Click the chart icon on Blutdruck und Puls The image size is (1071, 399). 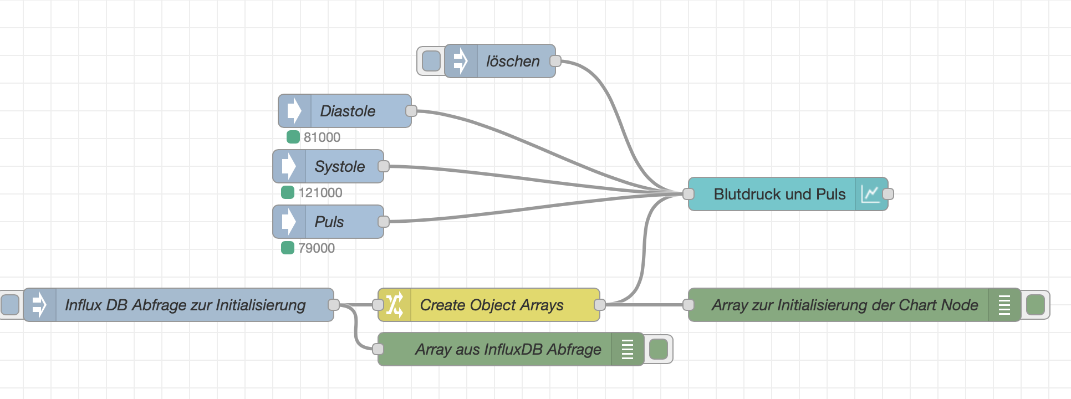pyautogui.click(x=870, y=194)
